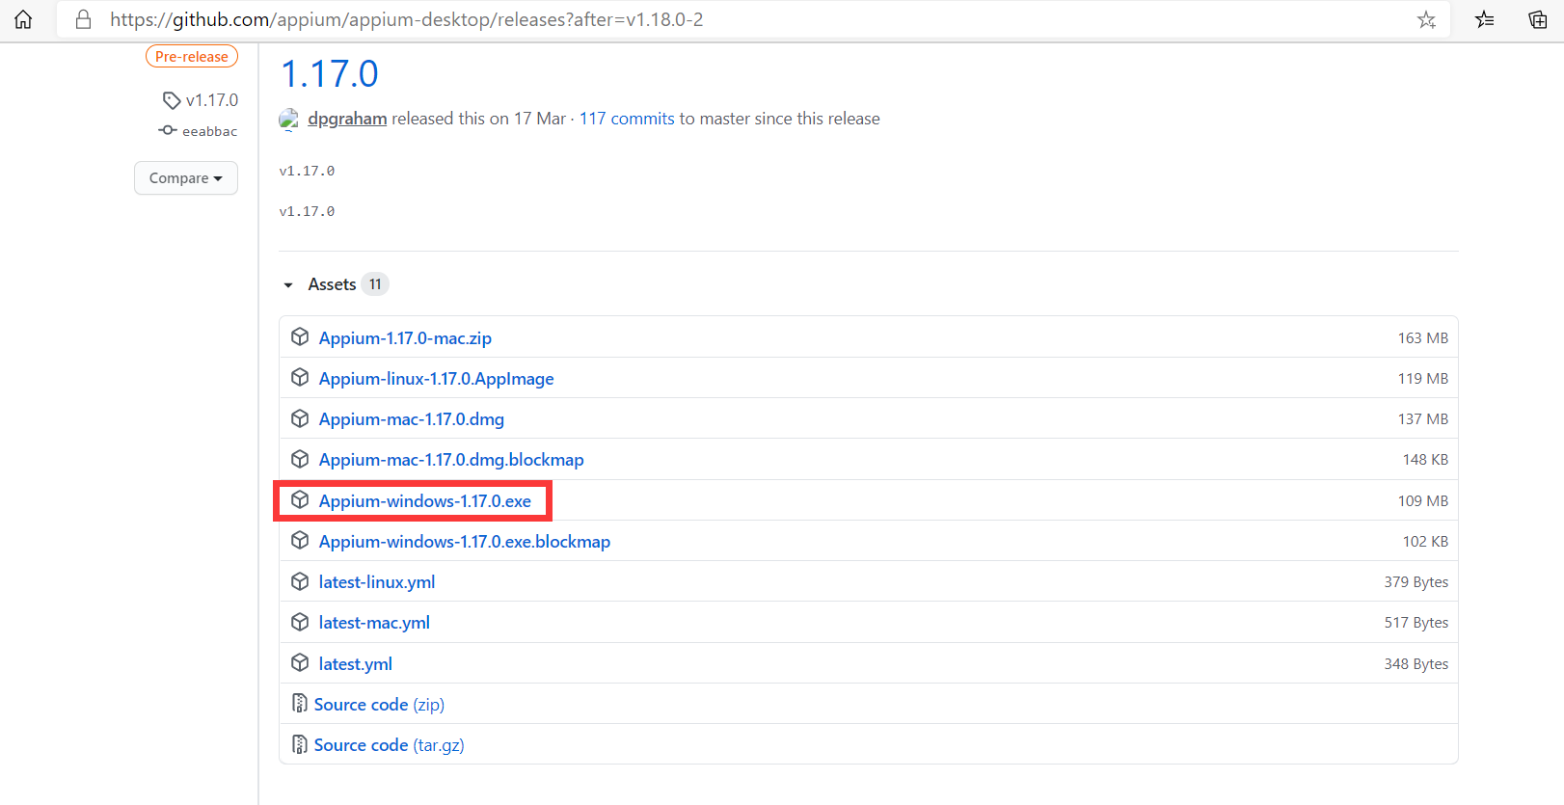This screenshot has height=805, width=1564.
Task: Download Appium-windows-1.17.0.exe
Action: [x=425, y=501]
